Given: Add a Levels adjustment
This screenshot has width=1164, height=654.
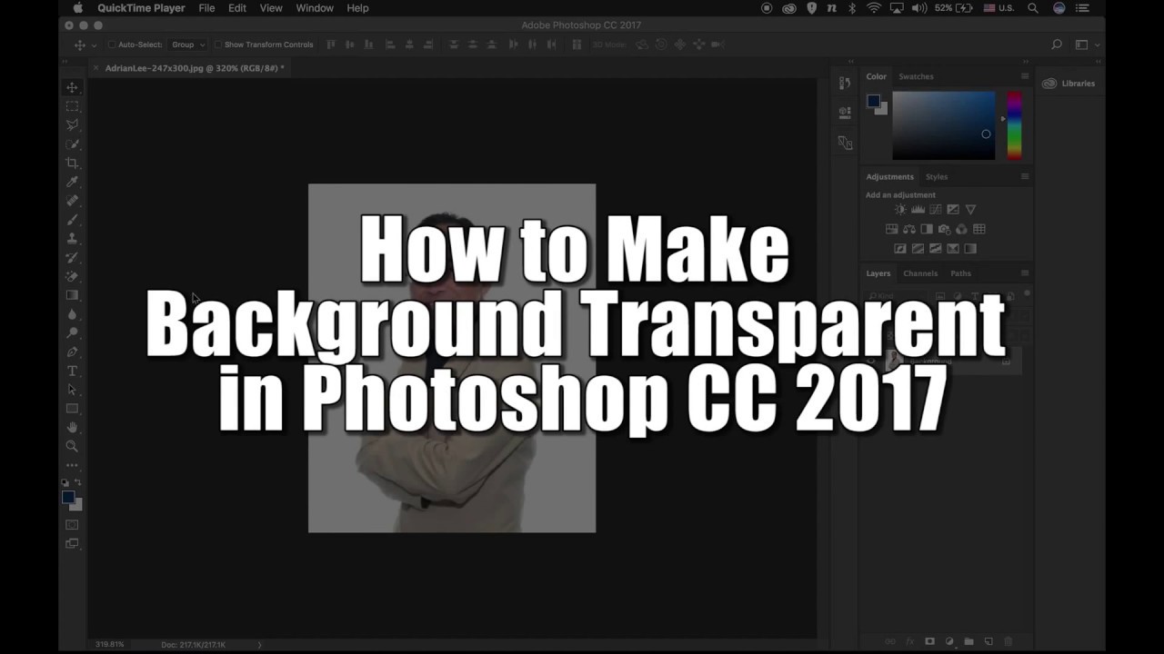Looking at the screenshot, I should (x=918, y=210).
